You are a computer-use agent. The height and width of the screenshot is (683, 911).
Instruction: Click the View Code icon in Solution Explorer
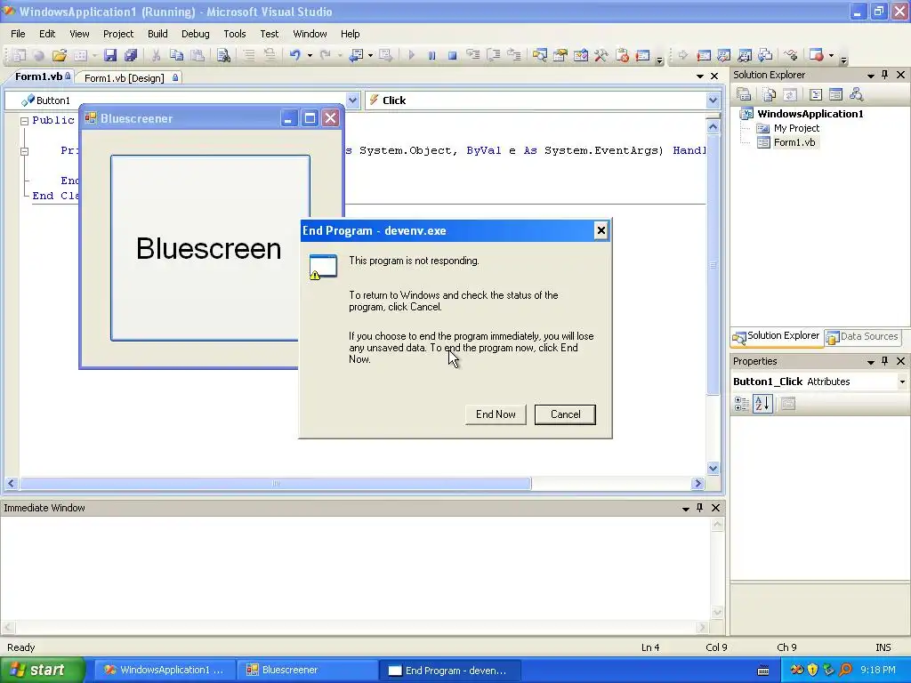coord(816,94)
